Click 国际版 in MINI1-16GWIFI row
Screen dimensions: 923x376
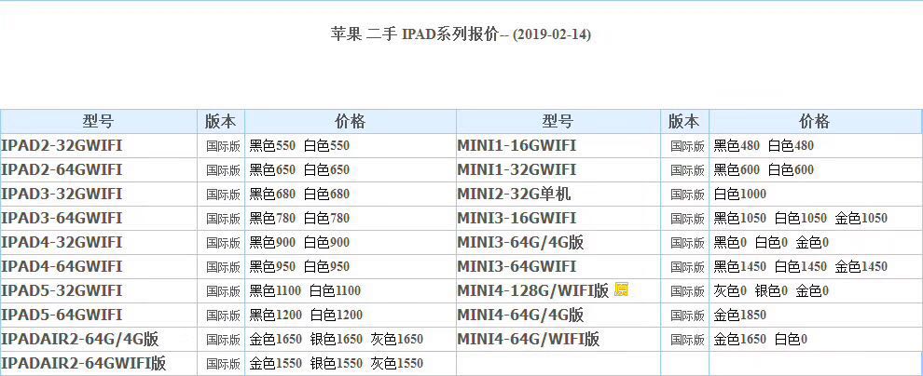pyautogui.click(x=687, y=146)
